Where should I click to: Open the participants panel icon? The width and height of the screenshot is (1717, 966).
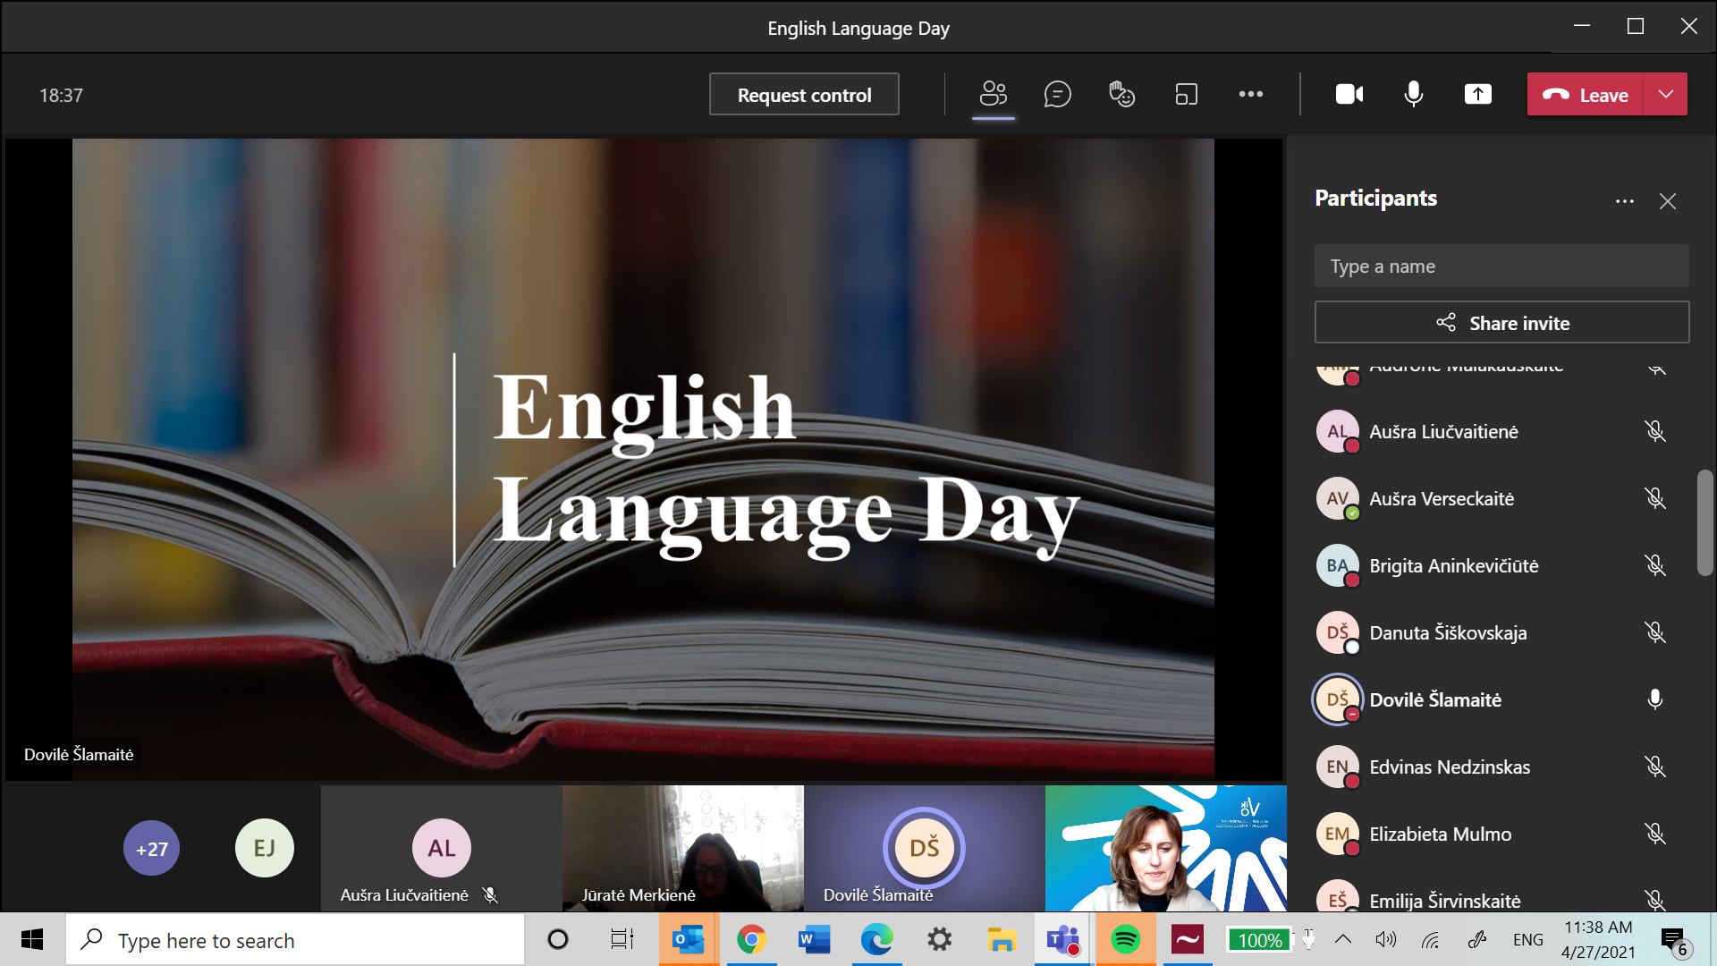[993, 94]
